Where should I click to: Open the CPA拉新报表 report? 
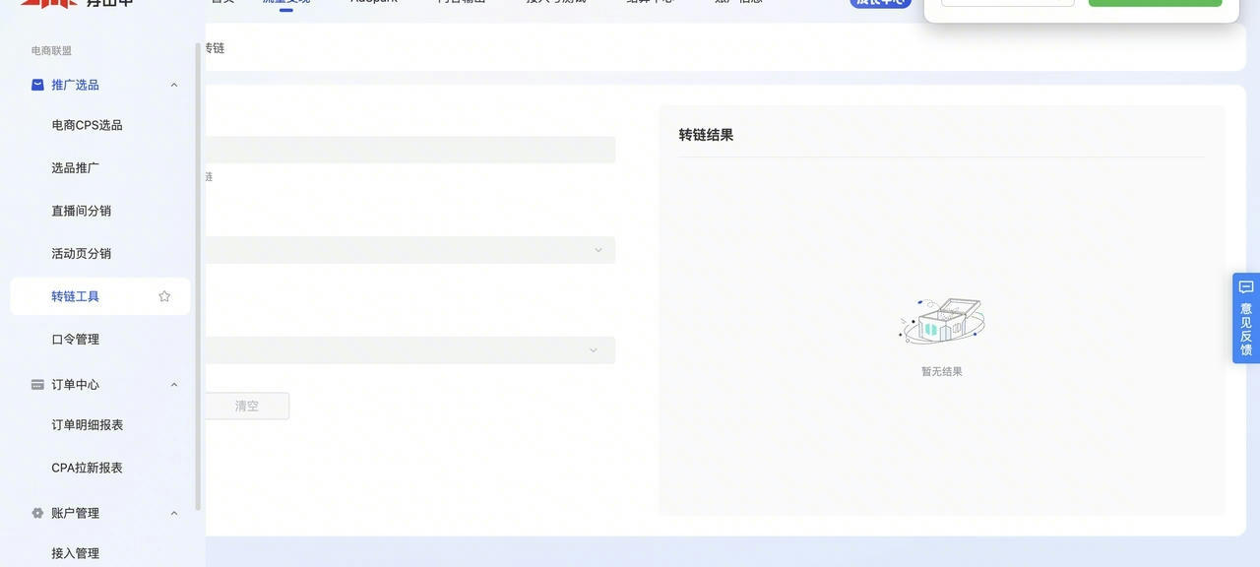pos(87,468)
